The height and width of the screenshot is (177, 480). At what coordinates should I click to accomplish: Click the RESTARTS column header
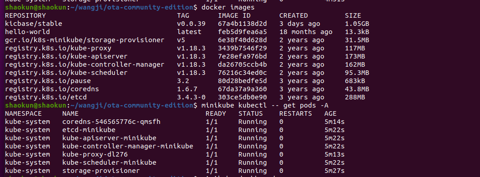pos(295,114)
